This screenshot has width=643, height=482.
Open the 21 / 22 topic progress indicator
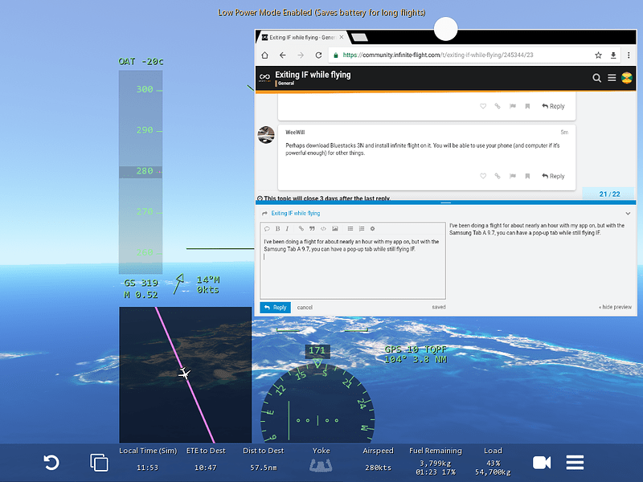(609, 194)
